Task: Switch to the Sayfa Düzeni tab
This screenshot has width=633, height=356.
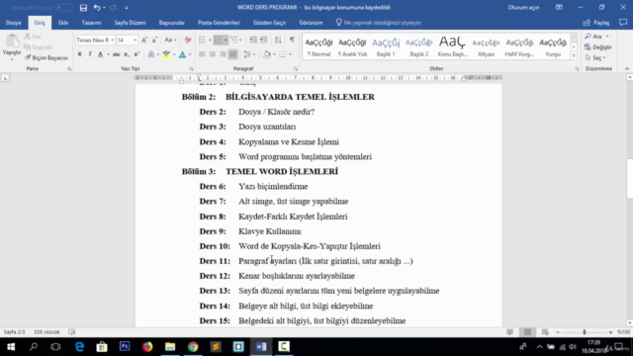Action: click(x=130, y=23)
